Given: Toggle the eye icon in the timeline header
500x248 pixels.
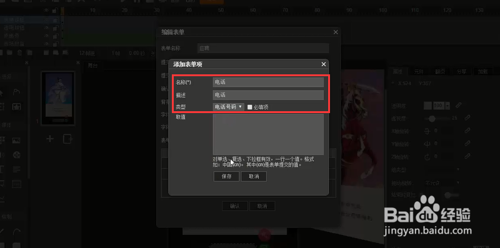Looking at the screenshot, I should pos(46,11).
